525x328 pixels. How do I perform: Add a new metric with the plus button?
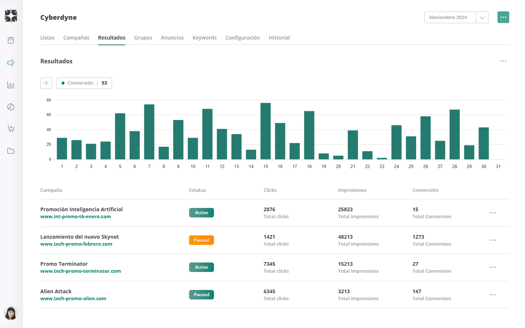coord(46,83)
